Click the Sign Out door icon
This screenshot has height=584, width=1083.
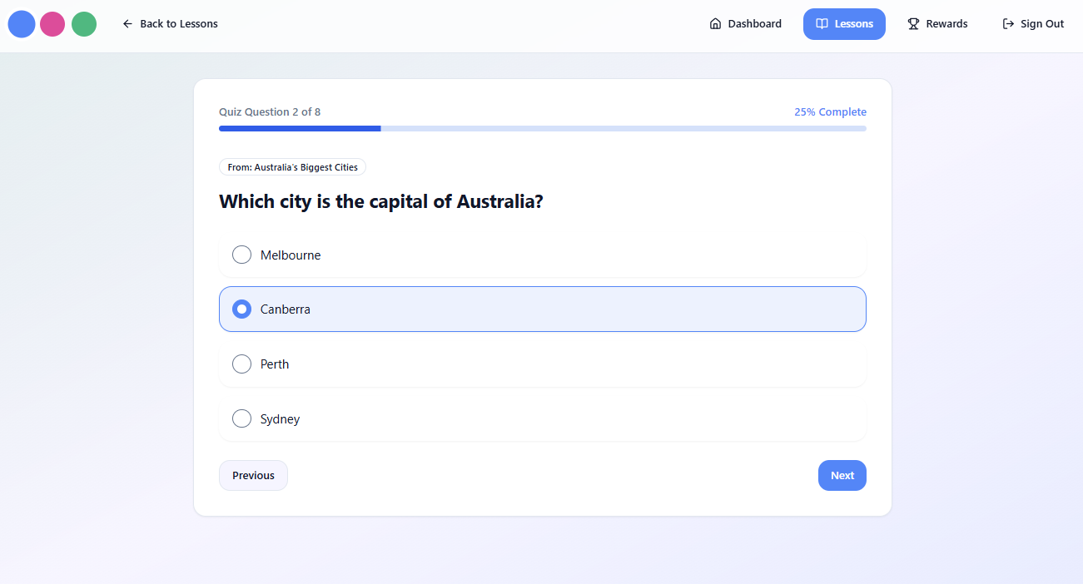pyautogui.click(x=1008, y=24)
